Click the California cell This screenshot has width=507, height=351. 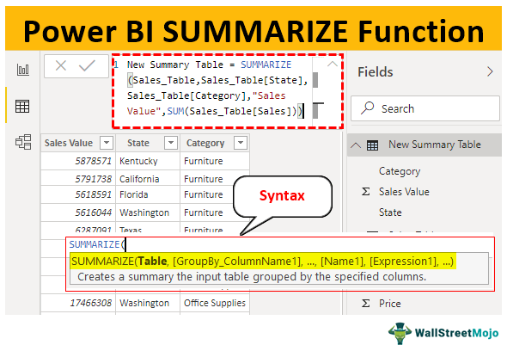coord(139,179)
